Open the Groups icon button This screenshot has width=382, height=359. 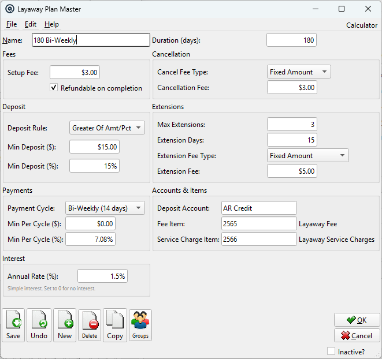(140, 325)
